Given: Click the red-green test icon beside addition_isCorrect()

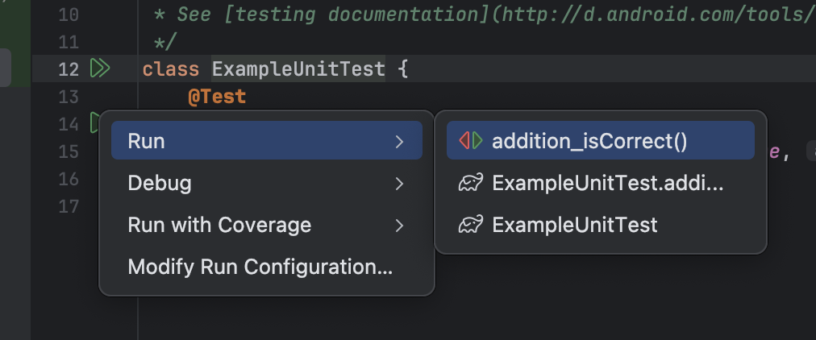Looking at the screenshot, I should tap(471, 141).
